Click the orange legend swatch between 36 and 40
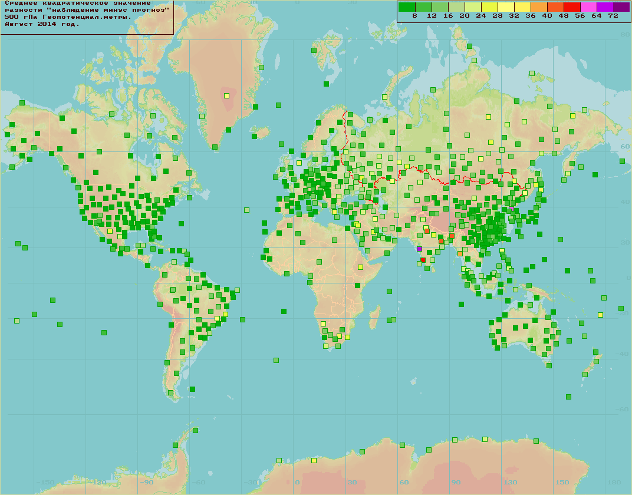 (539, 6)
